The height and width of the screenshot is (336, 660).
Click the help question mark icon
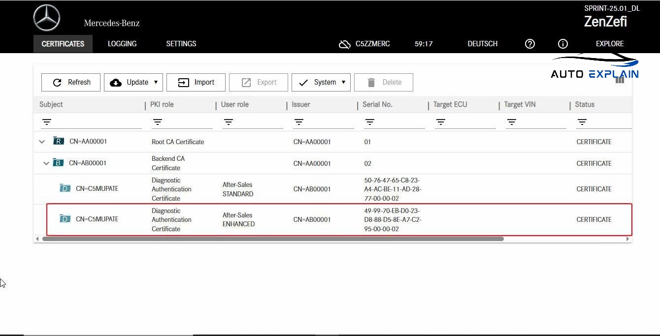pyautogui.click(x=530, y=44)
